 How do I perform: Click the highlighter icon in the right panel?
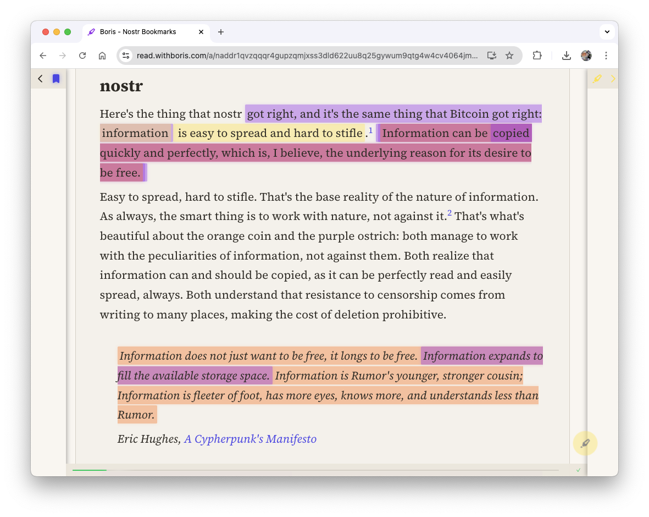click(x=597, y=79)
